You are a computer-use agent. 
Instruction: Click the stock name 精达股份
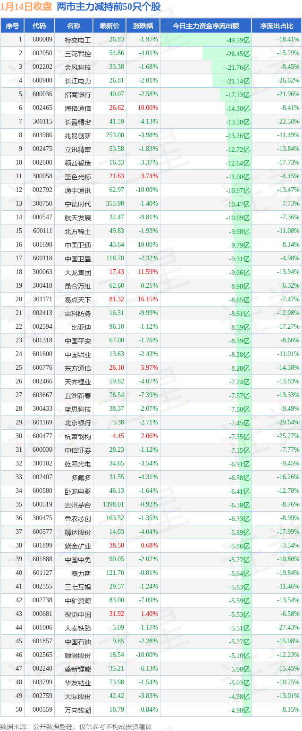(78, 532)
